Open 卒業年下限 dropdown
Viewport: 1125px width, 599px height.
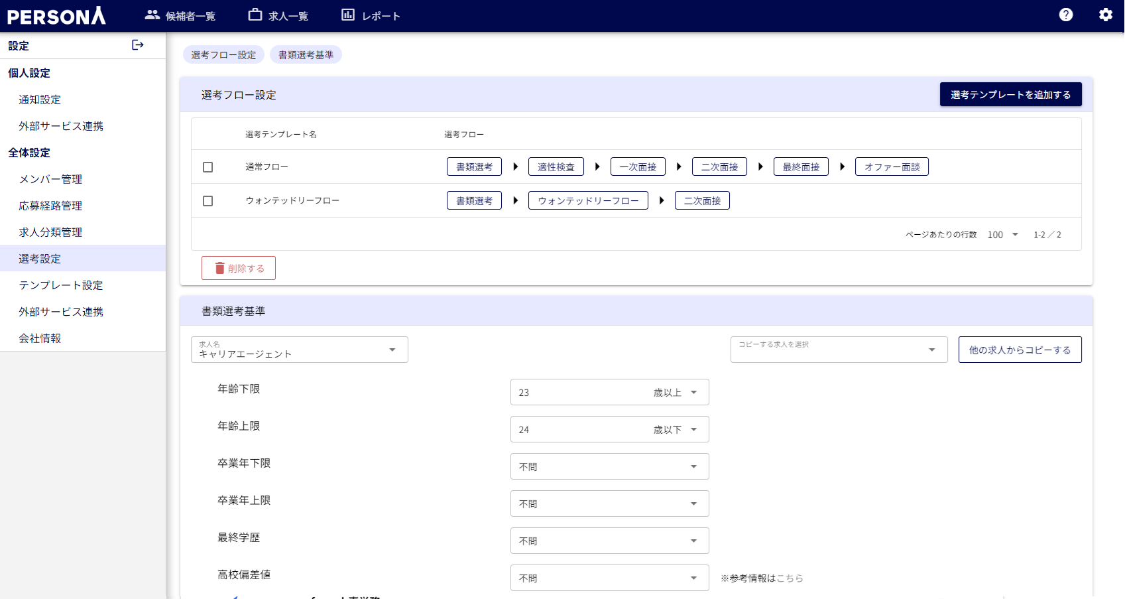[x=610, y=466]
